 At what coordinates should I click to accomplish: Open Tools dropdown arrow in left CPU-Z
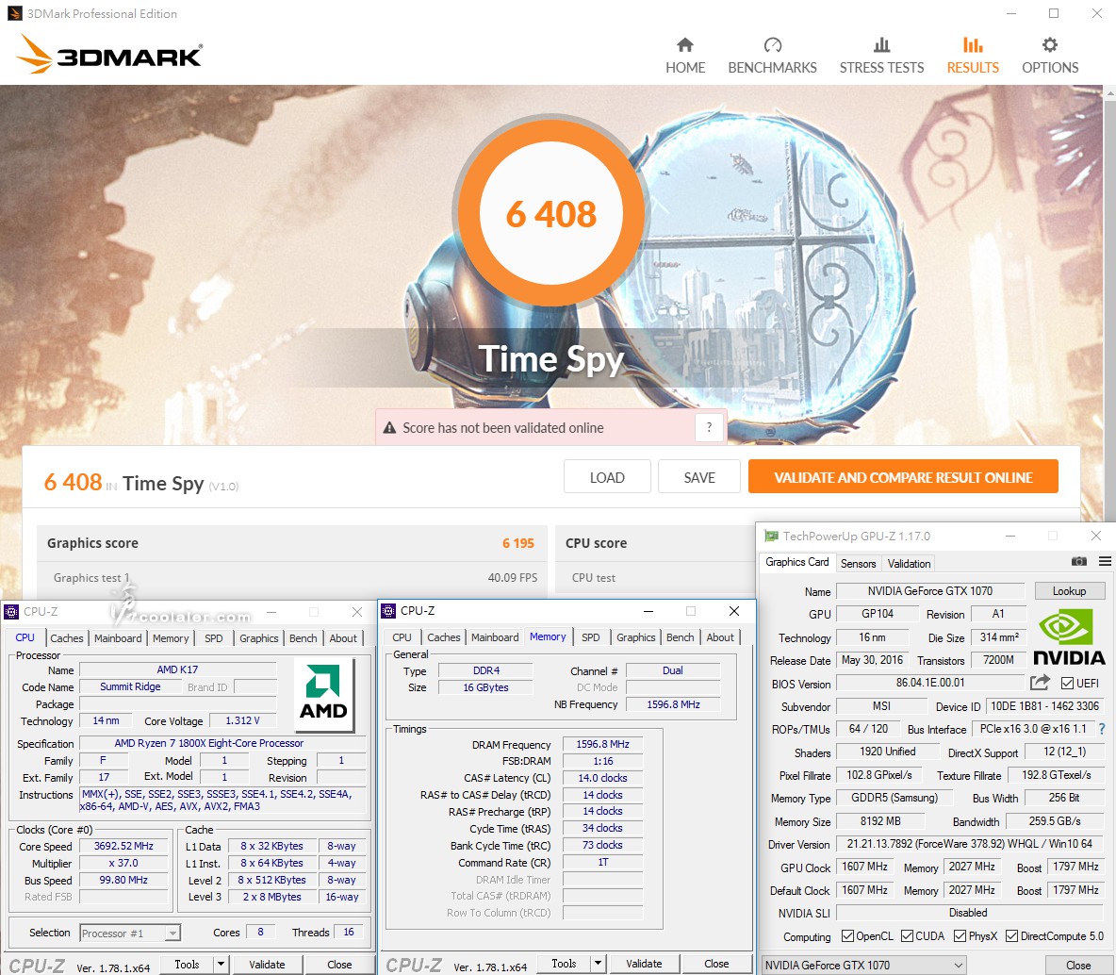coord(222,965)
